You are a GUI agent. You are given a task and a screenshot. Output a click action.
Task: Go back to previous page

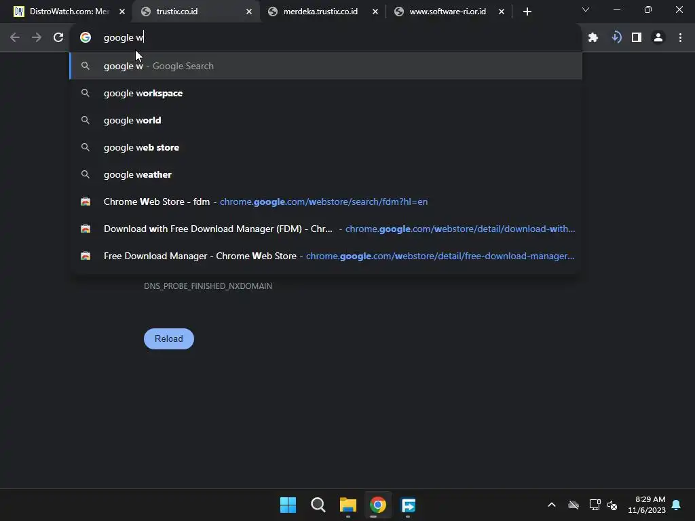[15, 38]
